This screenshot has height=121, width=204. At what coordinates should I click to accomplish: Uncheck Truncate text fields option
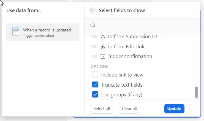tap(95, 85)
